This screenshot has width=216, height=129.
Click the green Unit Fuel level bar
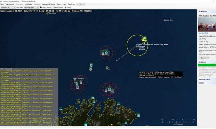point(207,65)
